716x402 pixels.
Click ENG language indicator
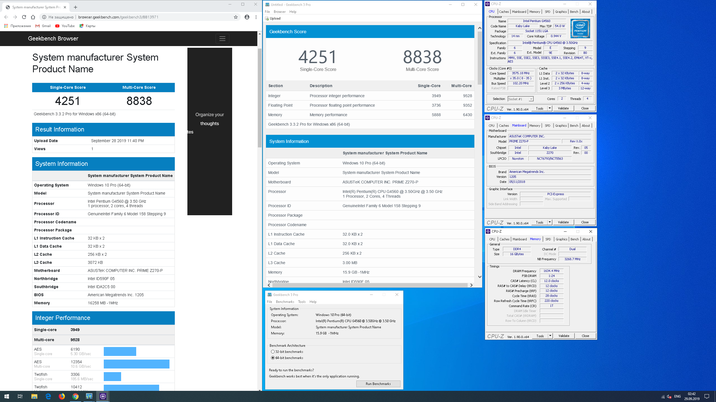coord(677,396)
